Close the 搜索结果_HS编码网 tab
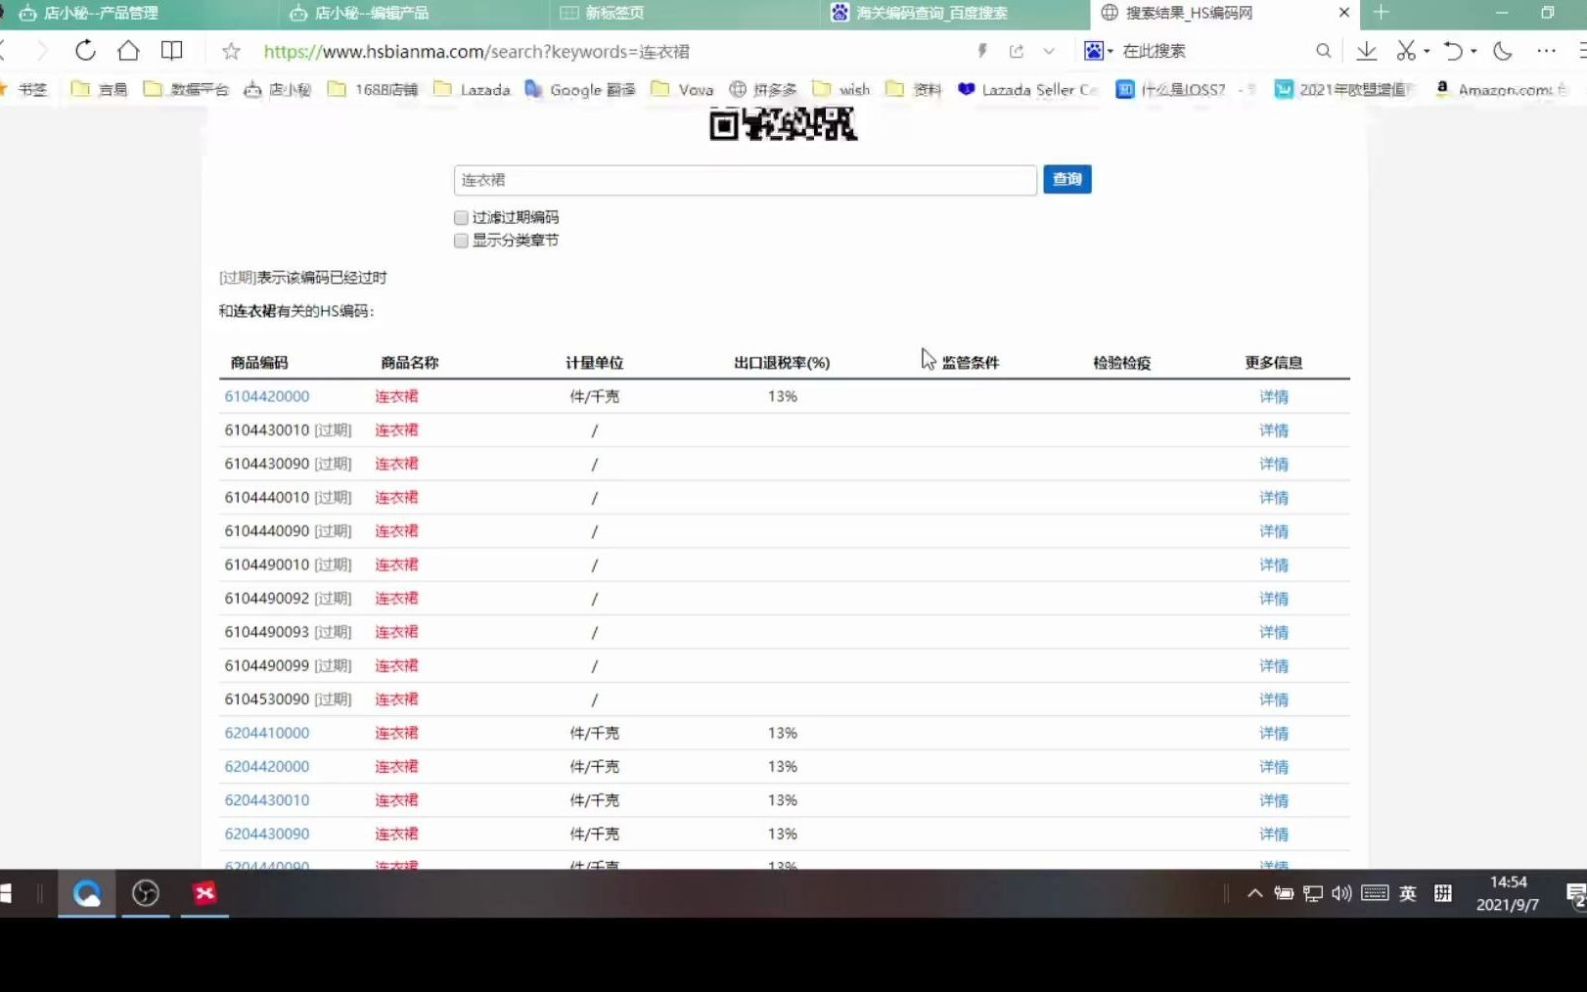Viewport: 1587px width, 992px height. pyautogui.click(x=1343, y=13)
